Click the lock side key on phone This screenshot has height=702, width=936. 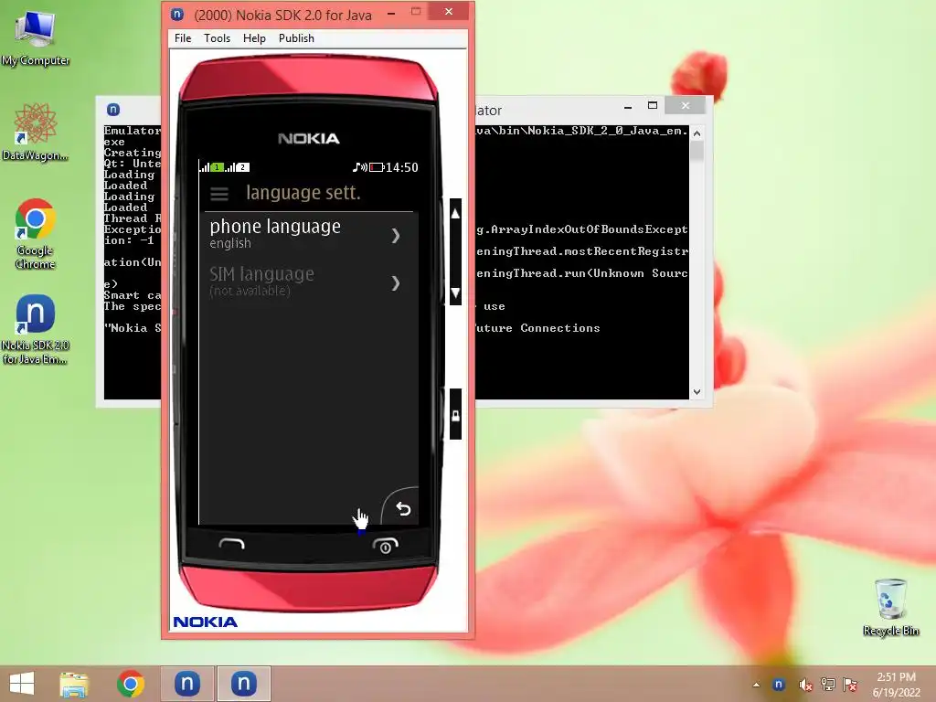455,415
